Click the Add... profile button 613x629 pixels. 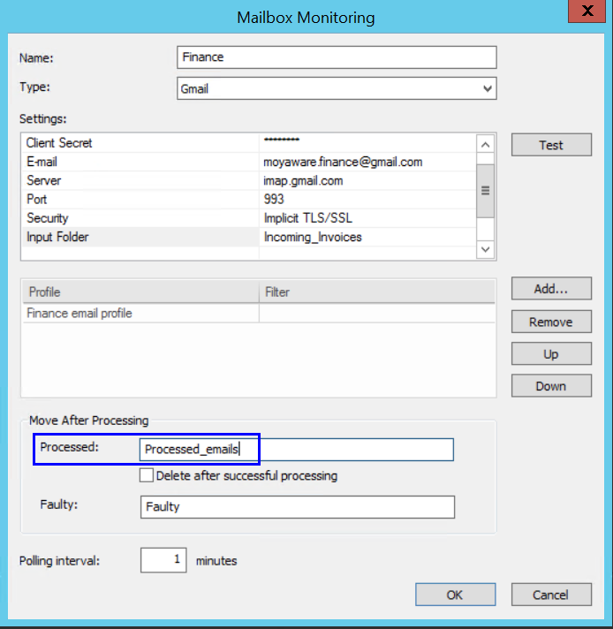click(x=550, y=289)
